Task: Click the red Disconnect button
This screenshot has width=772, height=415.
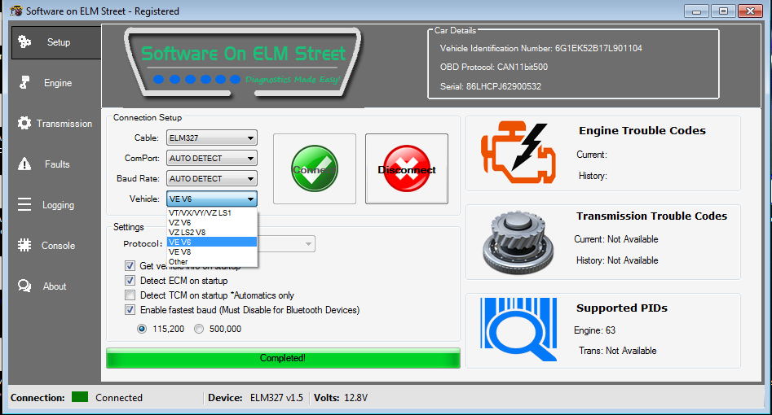Action: point(407,168)
